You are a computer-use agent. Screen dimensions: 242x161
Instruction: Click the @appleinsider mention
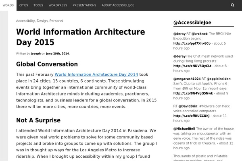[x=218, y=79]
